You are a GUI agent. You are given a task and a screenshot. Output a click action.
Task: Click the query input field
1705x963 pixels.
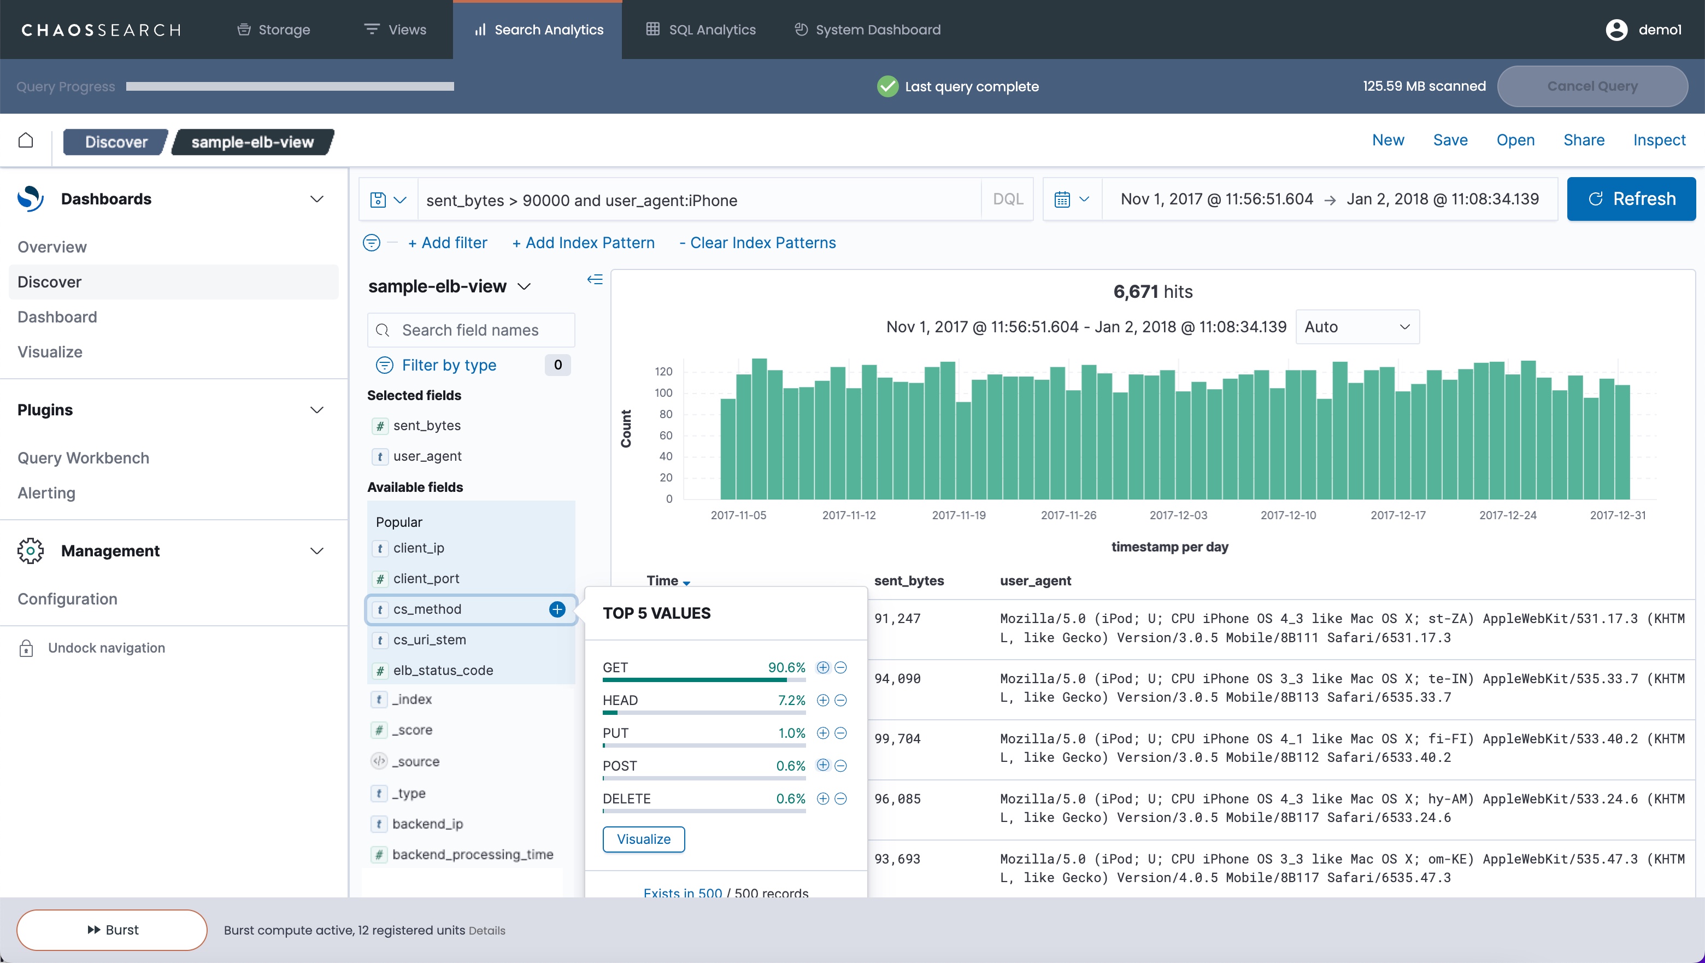point(699,199)
